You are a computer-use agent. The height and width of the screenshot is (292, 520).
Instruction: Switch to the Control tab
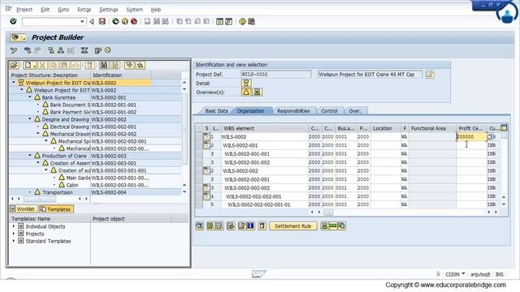coord(329,111)
